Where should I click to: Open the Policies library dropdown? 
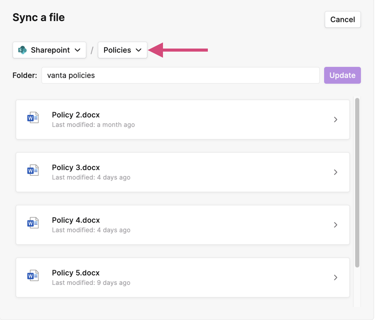122,50
